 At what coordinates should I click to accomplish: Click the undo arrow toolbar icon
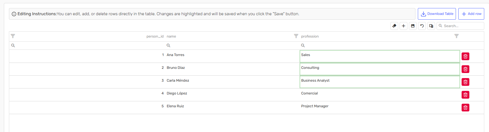pos(422,26)
